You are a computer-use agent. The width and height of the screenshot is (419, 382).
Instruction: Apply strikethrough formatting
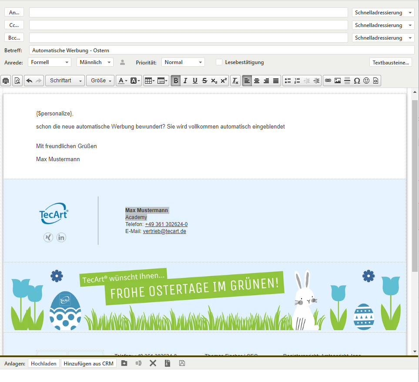[x=204, y=81]
